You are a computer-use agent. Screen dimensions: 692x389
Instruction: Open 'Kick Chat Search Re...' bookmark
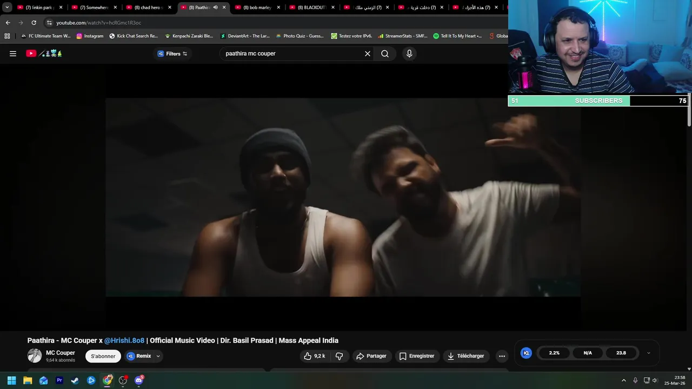tap(134, 36)
